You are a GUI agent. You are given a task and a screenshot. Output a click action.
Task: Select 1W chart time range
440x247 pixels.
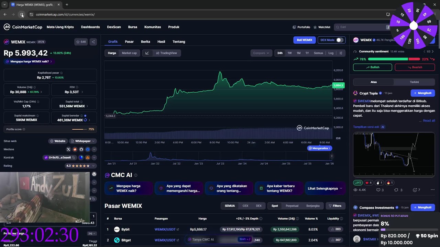click(289, 53)
